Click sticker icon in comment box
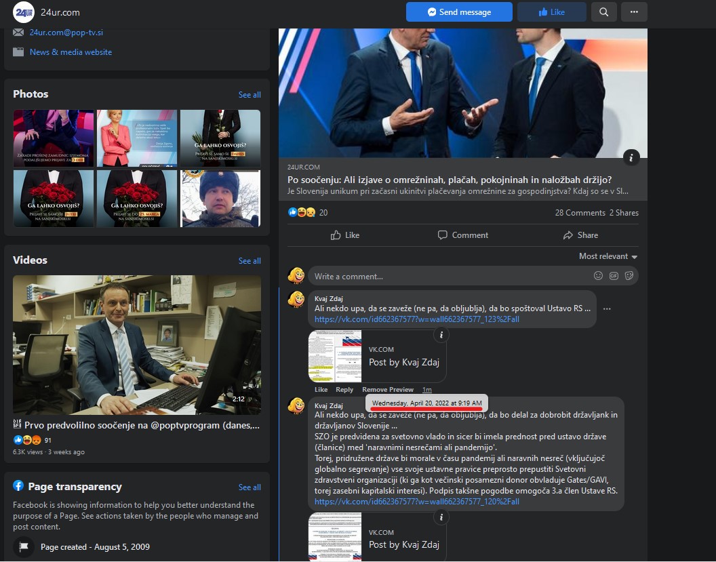 coord(629,276)
